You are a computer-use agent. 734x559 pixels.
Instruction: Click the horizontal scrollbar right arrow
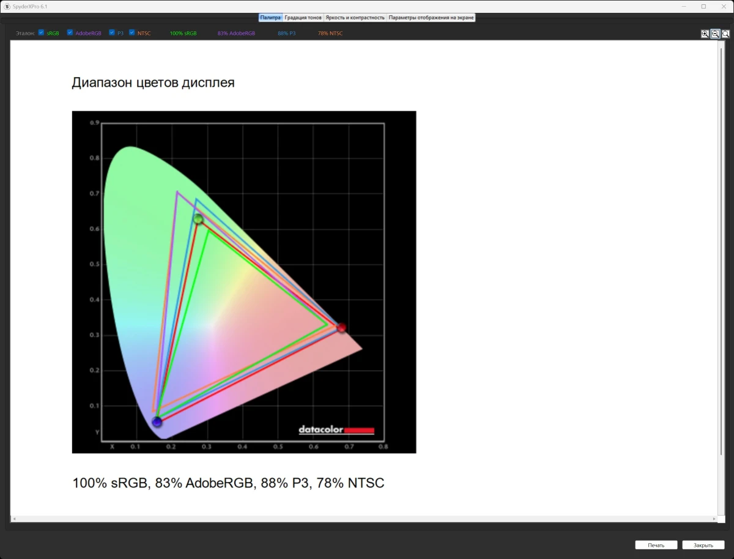pos(714,519)
